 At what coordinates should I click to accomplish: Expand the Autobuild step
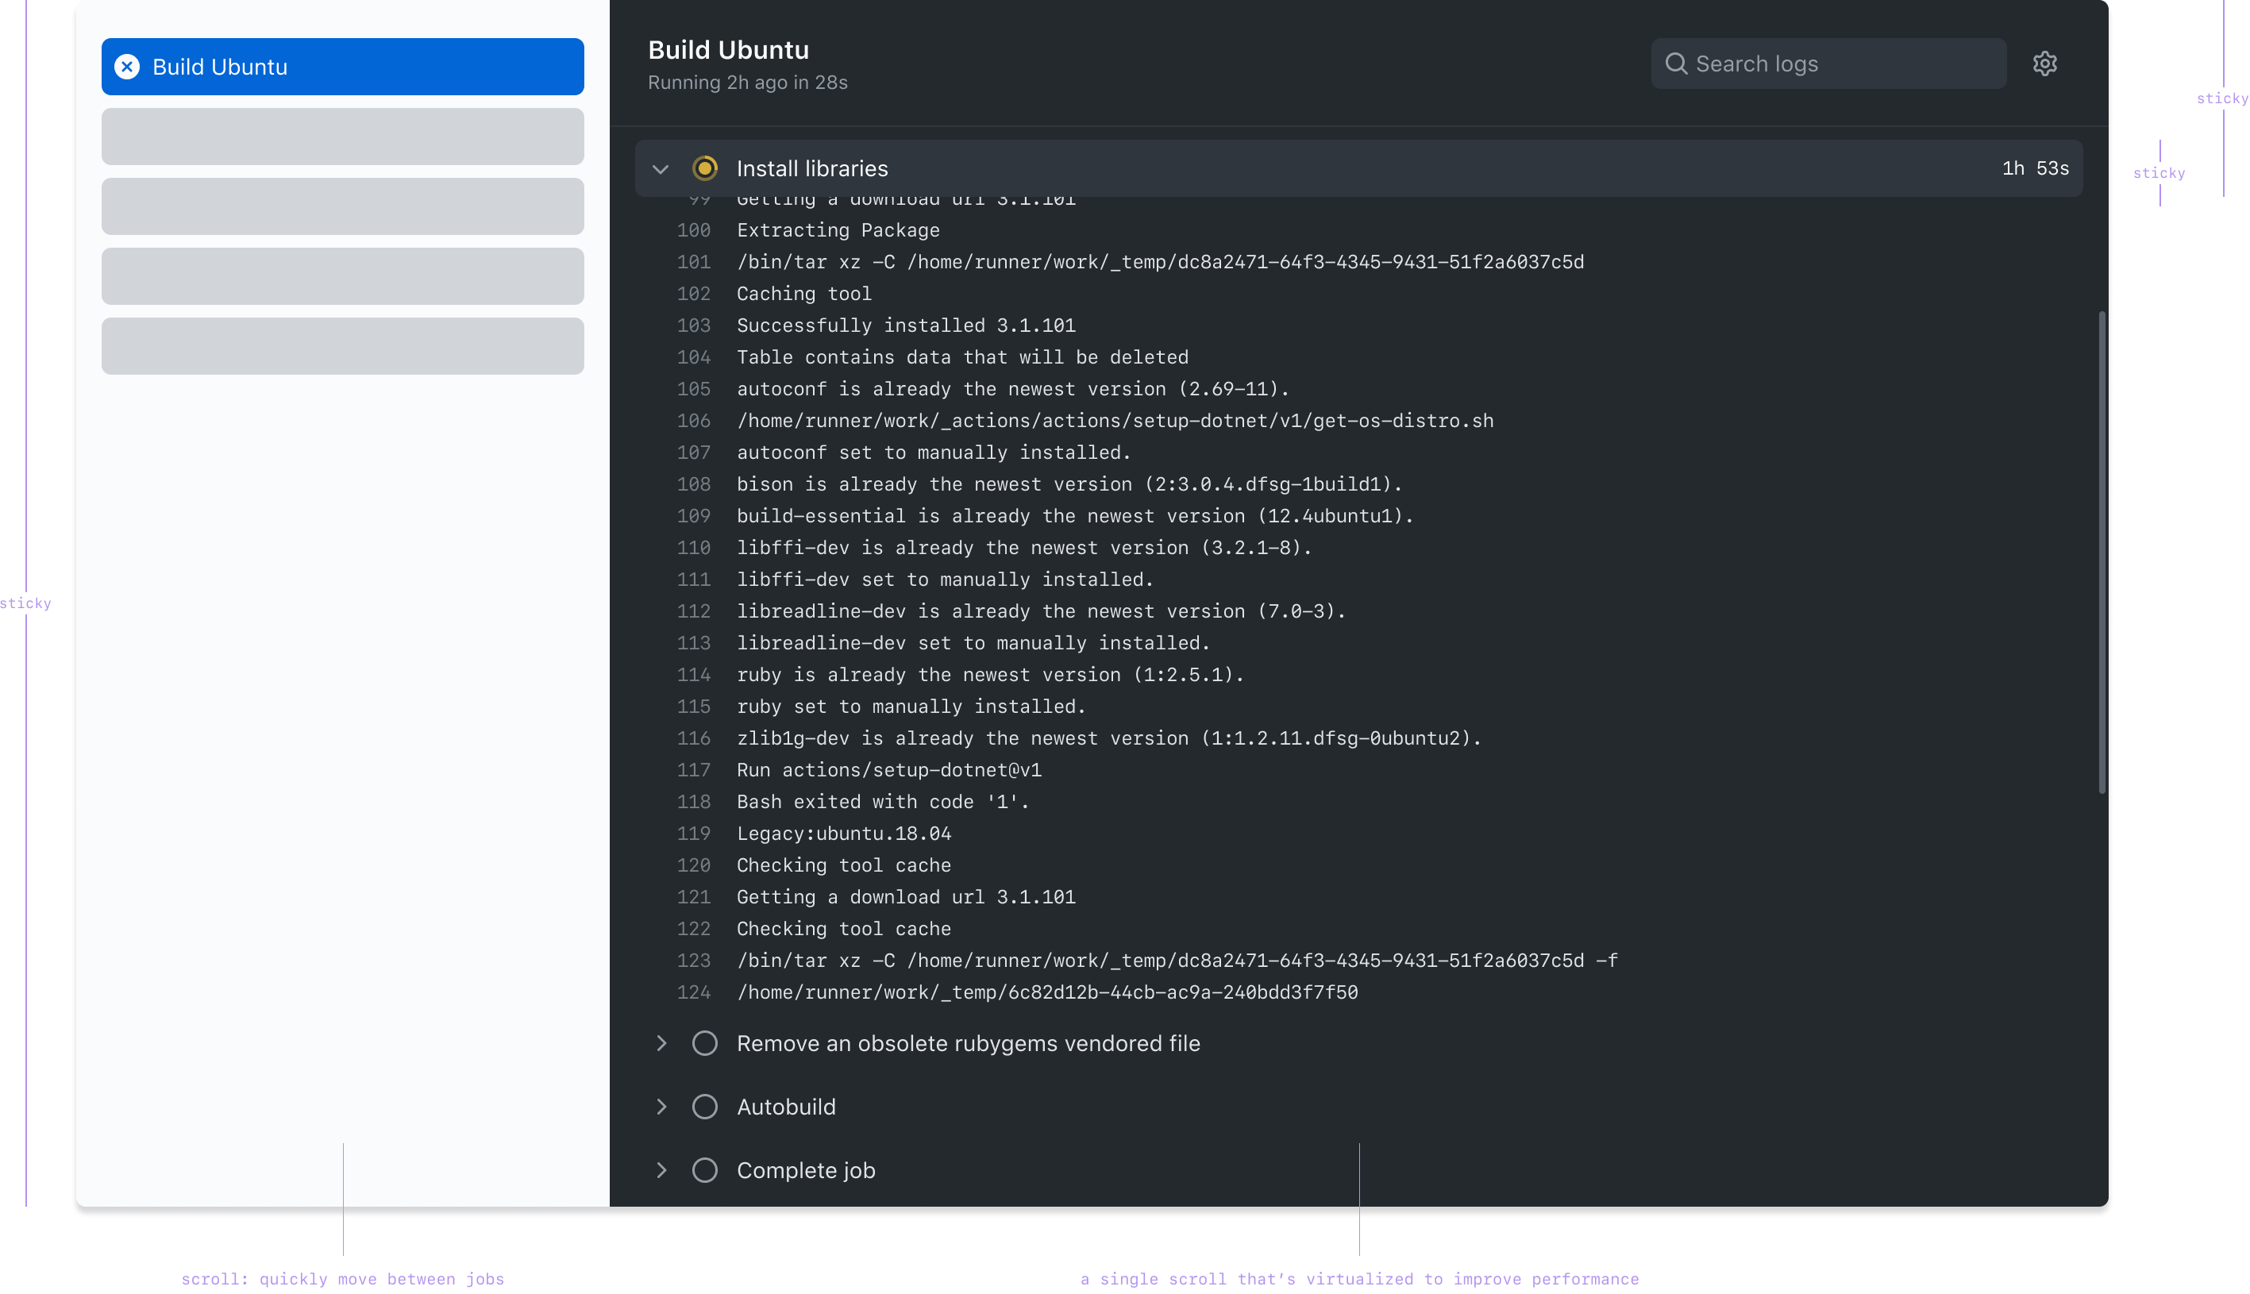click(661, 1107)
